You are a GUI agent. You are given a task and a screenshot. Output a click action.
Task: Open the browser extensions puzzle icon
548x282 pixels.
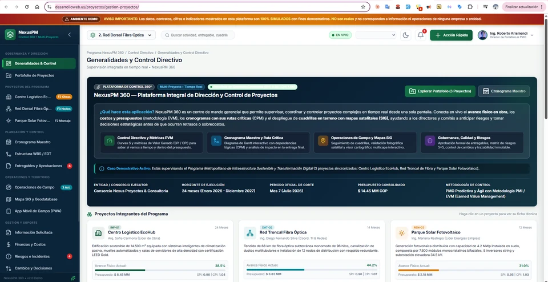coord(470,7)
